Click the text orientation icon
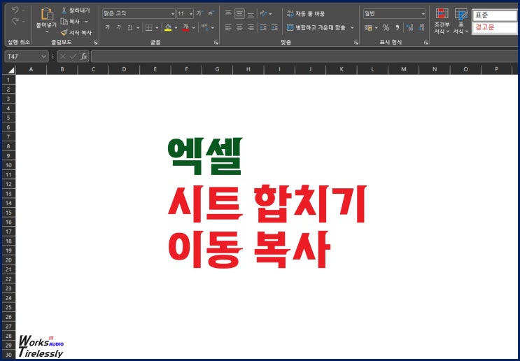Screen dimensions: 520x361 click(x=264, y=13)
